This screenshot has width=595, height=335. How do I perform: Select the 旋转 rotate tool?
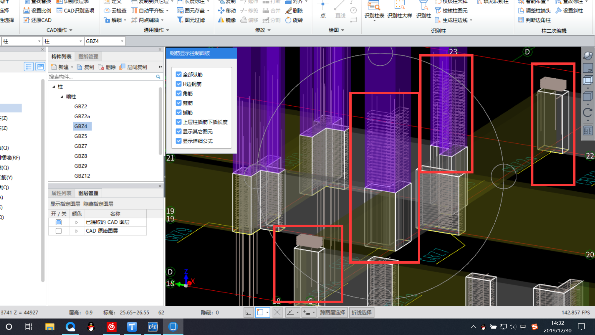(x=294, y=20)
